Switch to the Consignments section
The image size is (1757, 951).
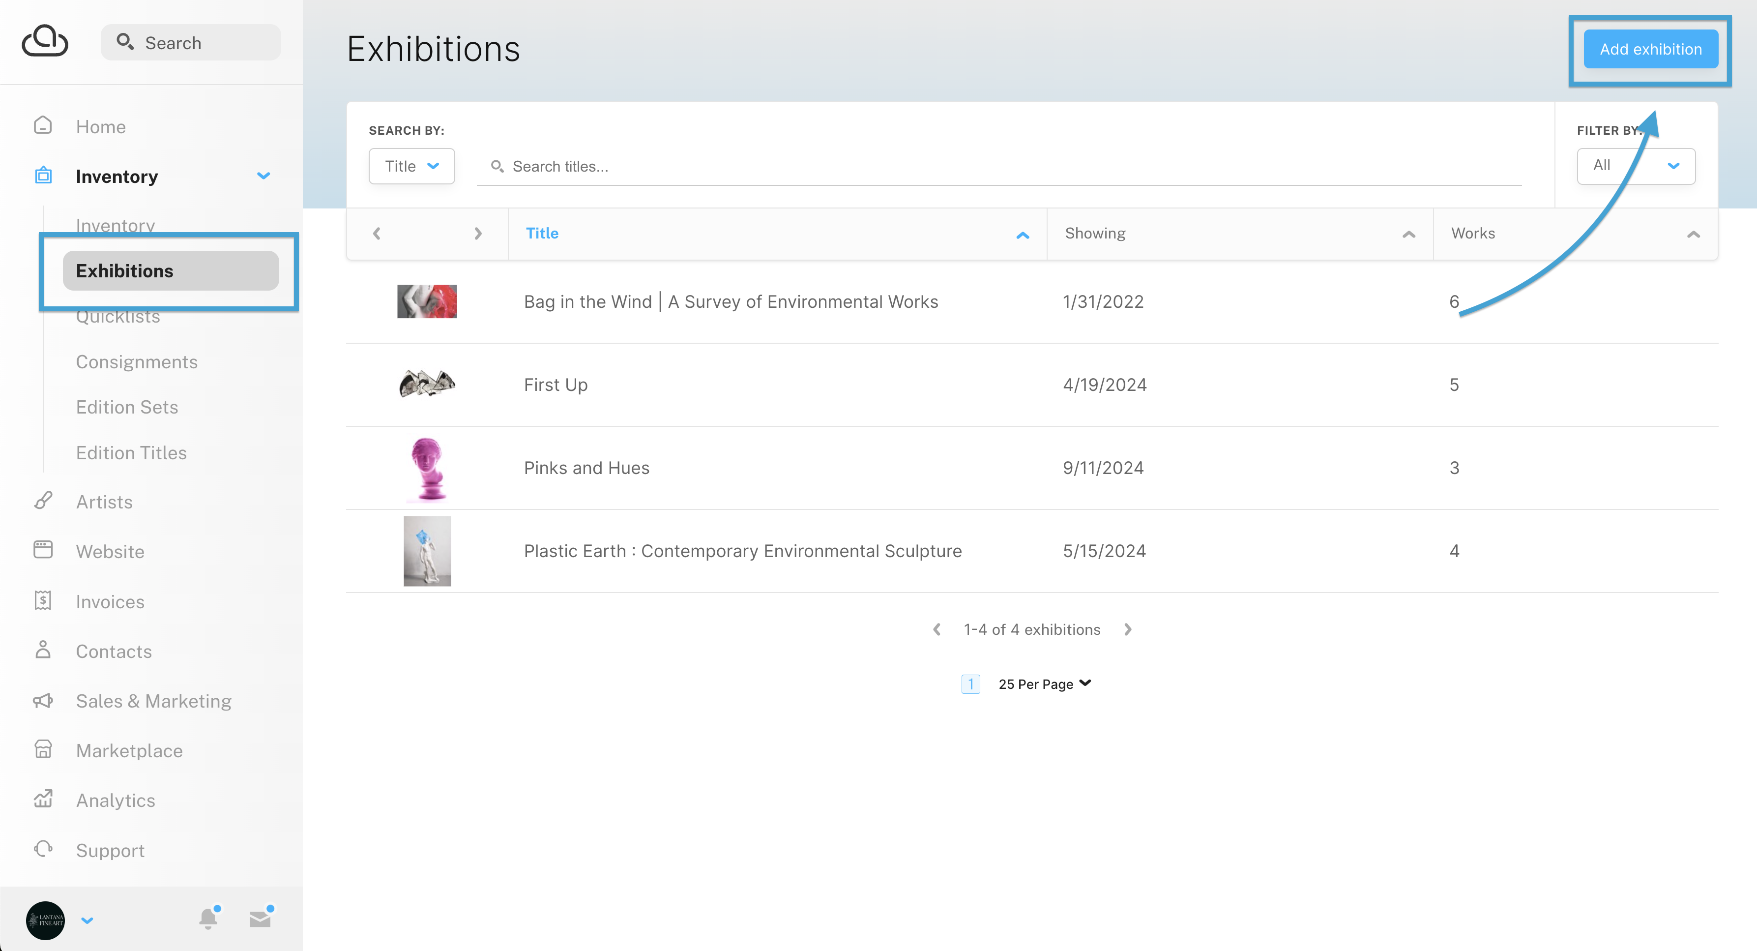click(136, 361)
